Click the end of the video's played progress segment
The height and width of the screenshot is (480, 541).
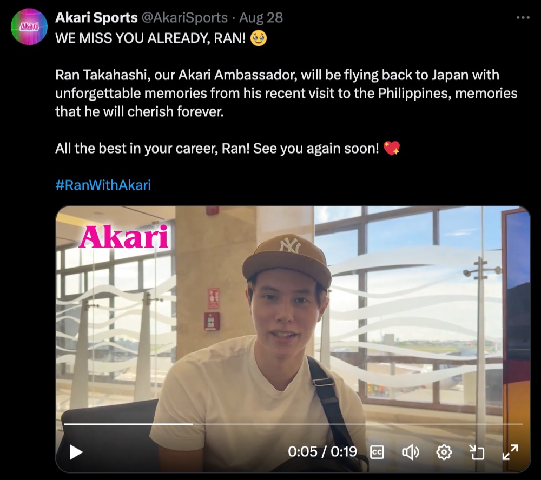click(x=193, y=424)
